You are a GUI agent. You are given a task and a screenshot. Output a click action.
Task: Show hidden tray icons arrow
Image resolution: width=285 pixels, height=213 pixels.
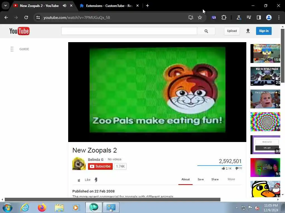(x=237, y=208)
